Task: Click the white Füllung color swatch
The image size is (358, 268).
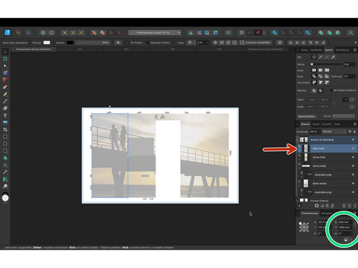Action: [x=47, y=43]
